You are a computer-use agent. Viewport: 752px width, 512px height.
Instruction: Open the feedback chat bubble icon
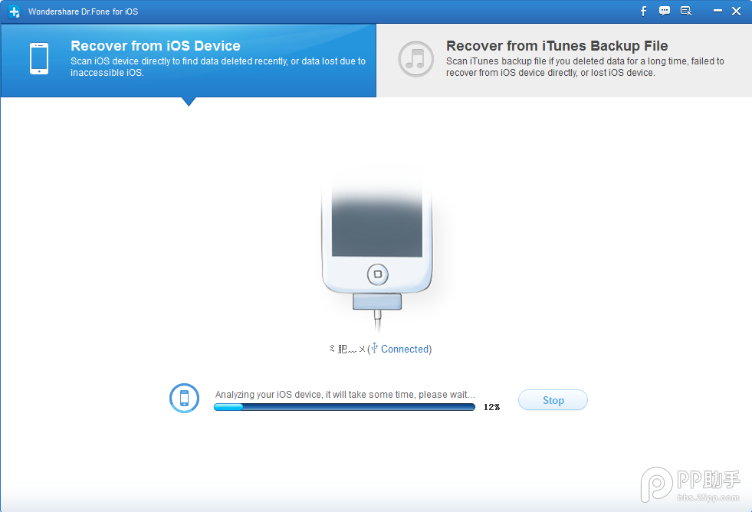coord(665,11)
